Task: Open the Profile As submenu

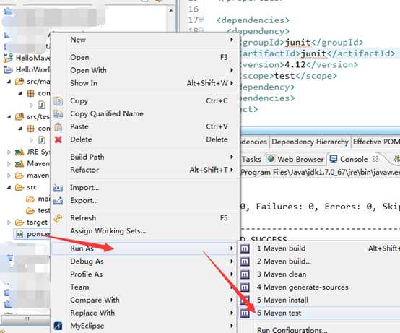Action: pyautogui.click(x=145, y=274)
